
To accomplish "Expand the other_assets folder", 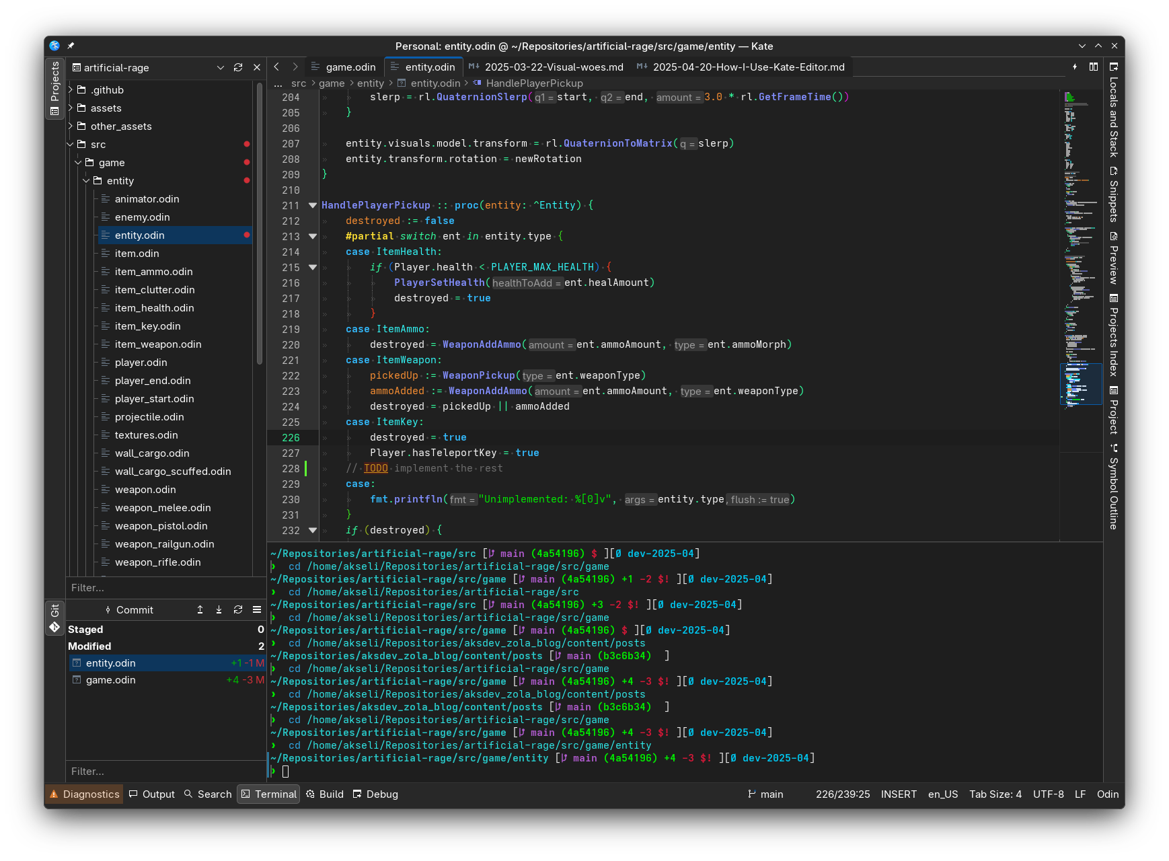I will pyautogui.click(x=71, y=126).
